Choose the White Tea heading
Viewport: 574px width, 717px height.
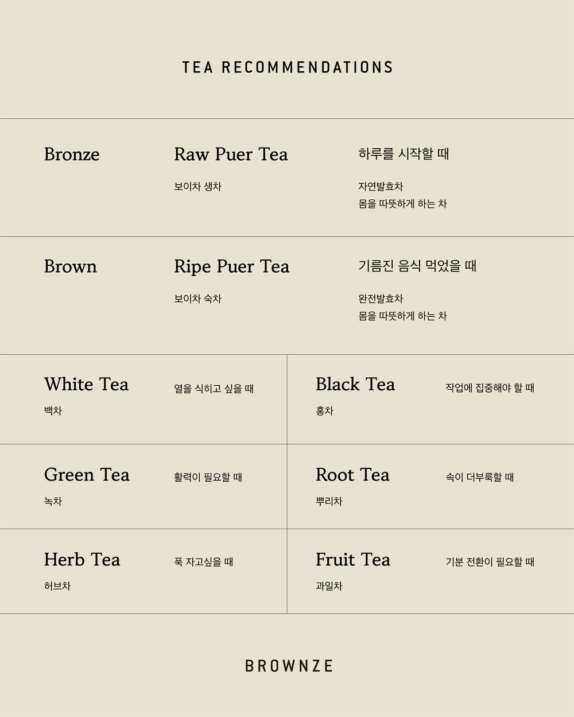click(86, 384)
